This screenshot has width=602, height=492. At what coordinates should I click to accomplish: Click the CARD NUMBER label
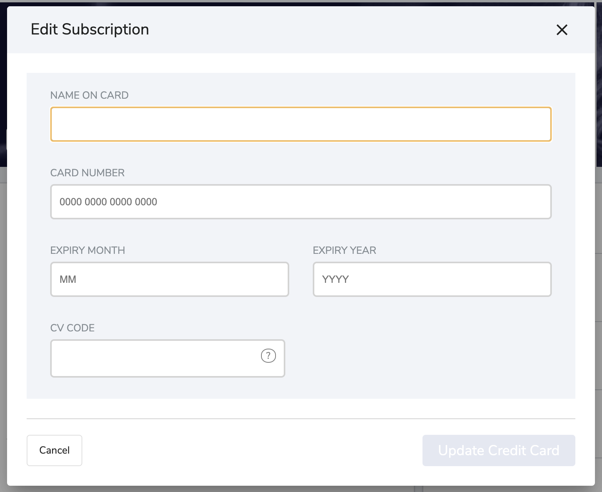pyautogui.click(x=87, y=173)
